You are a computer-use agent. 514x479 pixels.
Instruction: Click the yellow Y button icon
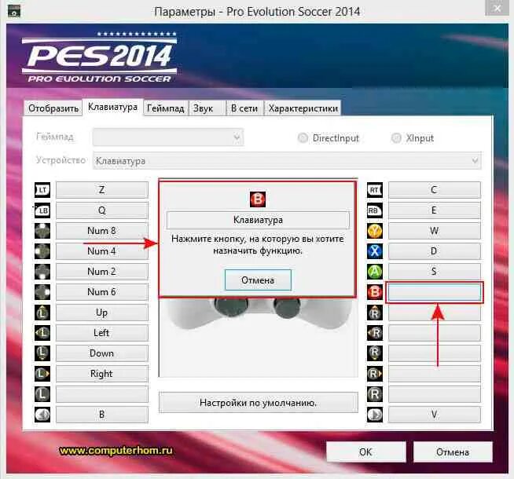pyautogui.click(x=375, y=231)
